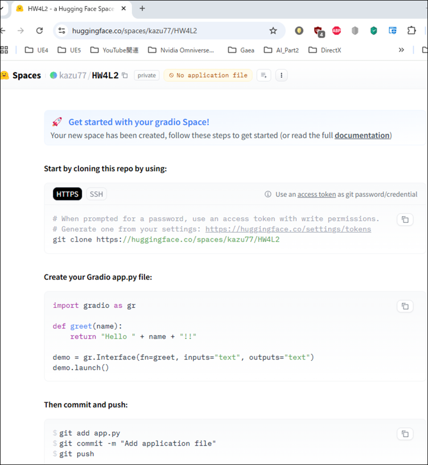428x465 pixels.
Task: Click the info icon beside access token note
Action: click(268, 194)
